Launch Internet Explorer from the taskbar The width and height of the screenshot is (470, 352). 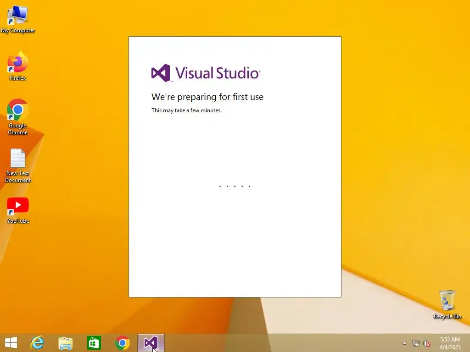click(x=38, y=343)
